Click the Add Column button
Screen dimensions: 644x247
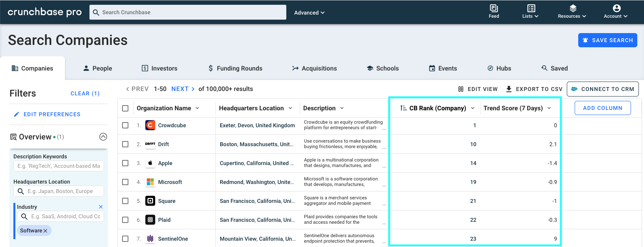(603, 108)
